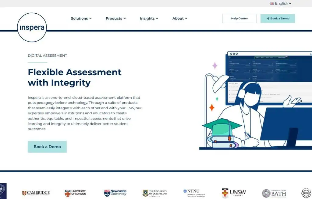Click the arrow icon in Book a Demo
This screenshot has height=199, width=312.
coord(268,19)
